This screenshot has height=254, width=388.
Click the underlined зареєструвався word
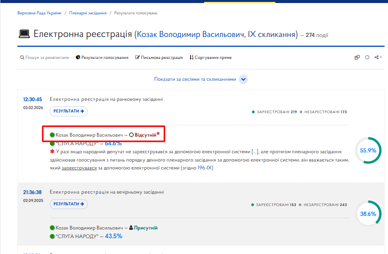point(79,168)
